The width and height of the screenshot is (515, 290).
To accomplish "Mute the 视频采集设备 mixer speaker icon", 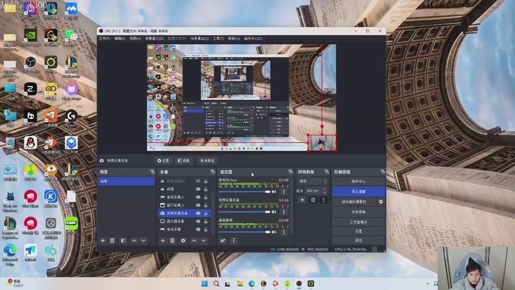I will pyautogui.click(x=274, y=212).
